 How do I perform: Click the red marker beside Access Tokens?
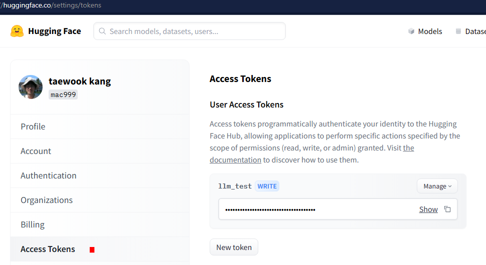click(92, 249)
